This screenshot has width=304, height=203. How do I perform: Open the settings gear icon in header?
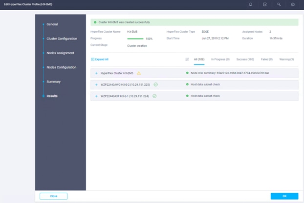pyautogui.click(x=293, y=4)
